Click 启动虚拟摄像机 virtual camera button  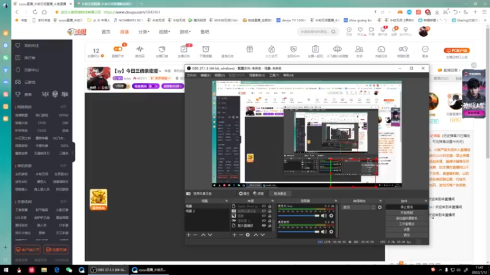(x=407, y=218)
